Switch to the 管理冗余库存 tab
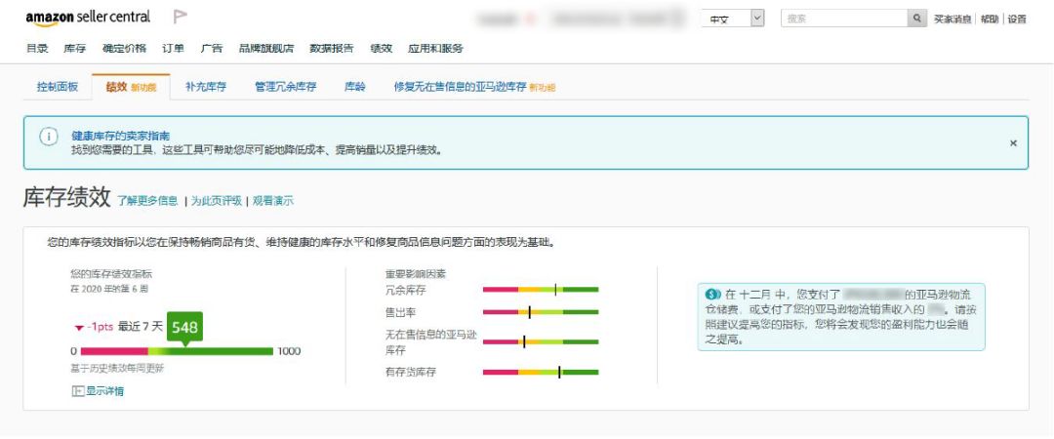The height and width of the screenshot is (439, 1054). (285, 87)
